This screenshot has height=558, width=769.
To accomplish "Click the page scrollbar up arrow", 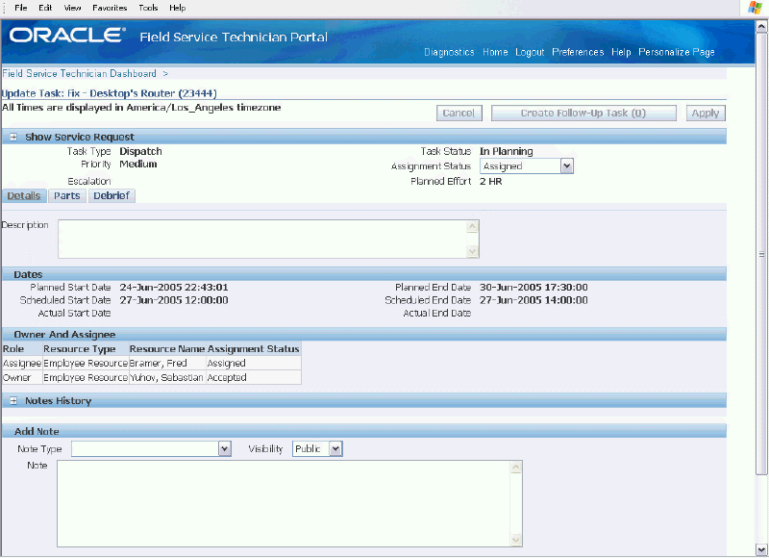I will 761,26.
